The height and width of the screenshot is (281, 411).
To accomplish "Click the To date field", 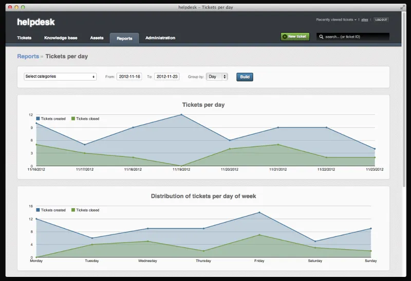I will [166, 77].
